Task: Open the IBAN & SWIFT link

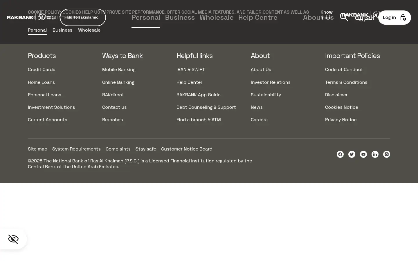Action: pyautogui.click(x=190, y=70)
